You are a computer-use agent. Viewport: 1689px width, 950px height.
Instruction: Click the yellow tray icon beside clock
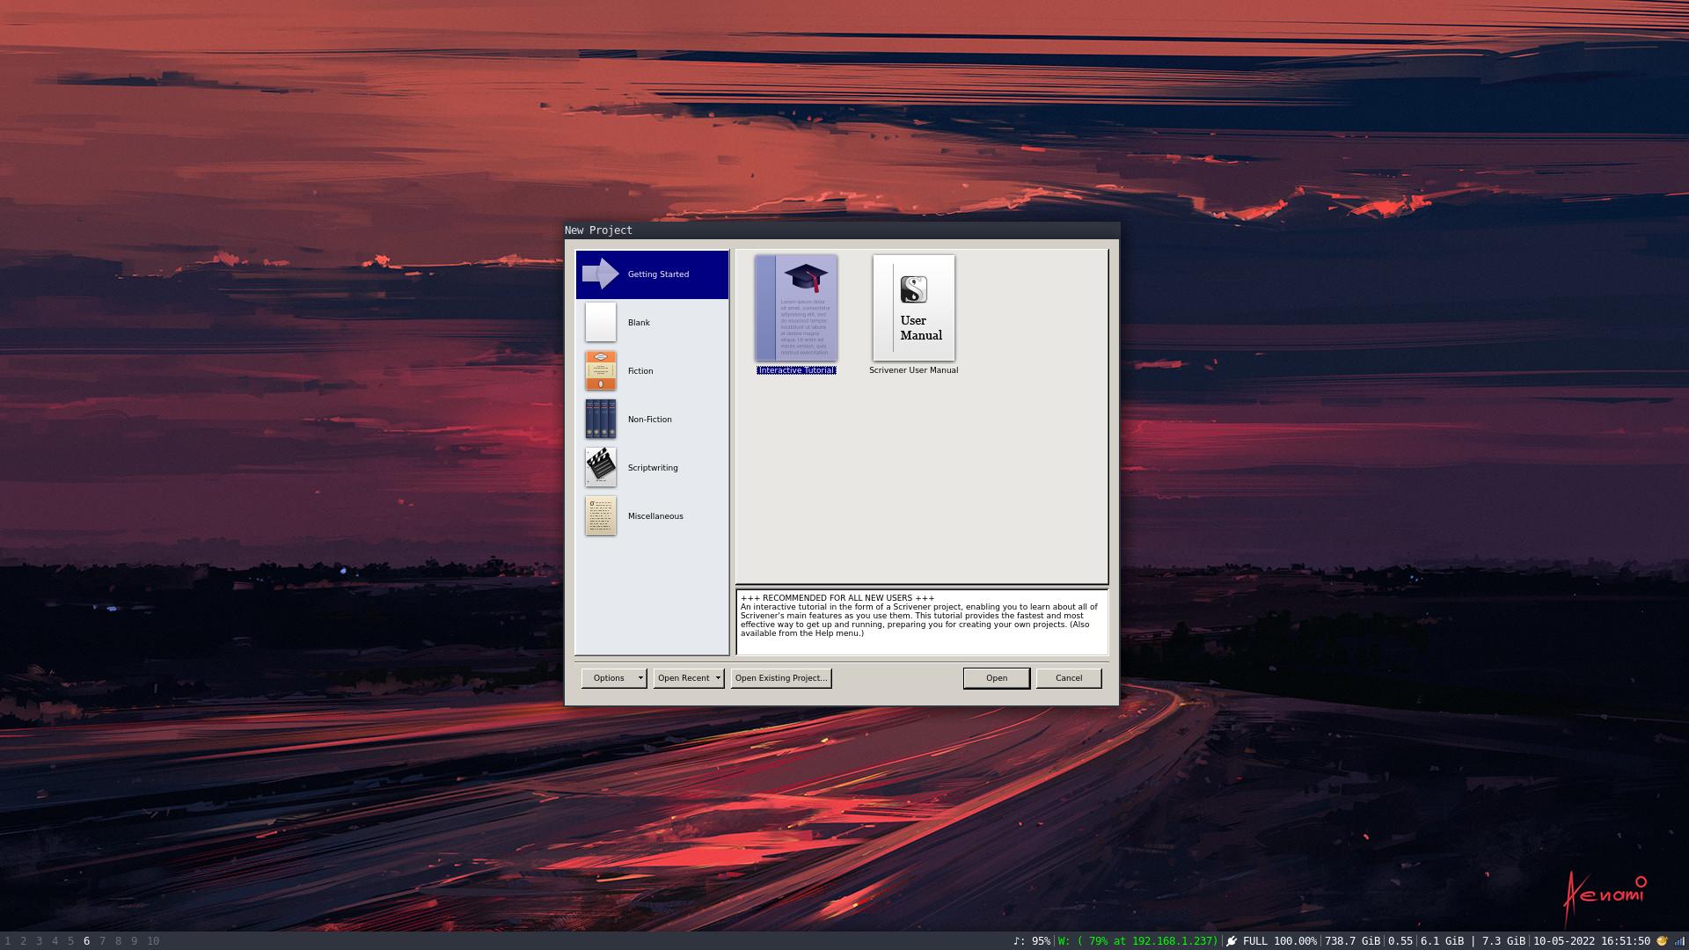[1662, 941]
